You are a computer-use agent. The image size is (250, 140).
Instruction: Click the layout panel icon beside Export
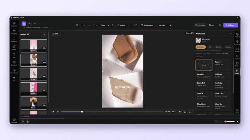click(x=220, y=25)
